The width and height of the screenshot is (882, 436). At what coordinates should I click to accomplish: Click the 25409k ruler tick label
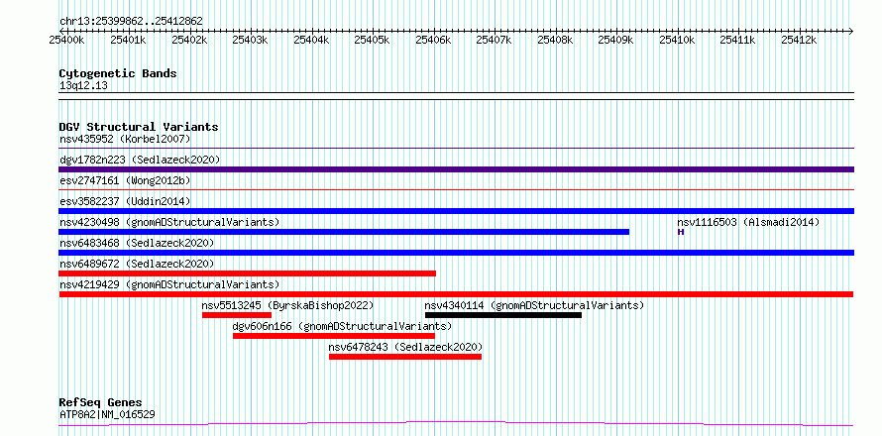pyautogui.click(x=616, y=40)
